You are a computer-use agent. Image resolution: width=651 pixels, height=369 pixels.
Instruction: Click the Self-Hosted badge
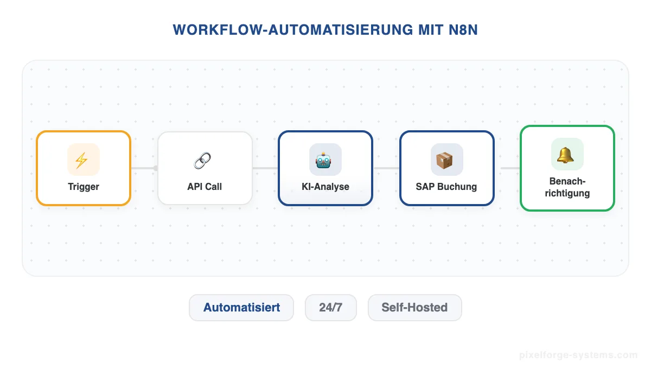[x=414, y=307]
